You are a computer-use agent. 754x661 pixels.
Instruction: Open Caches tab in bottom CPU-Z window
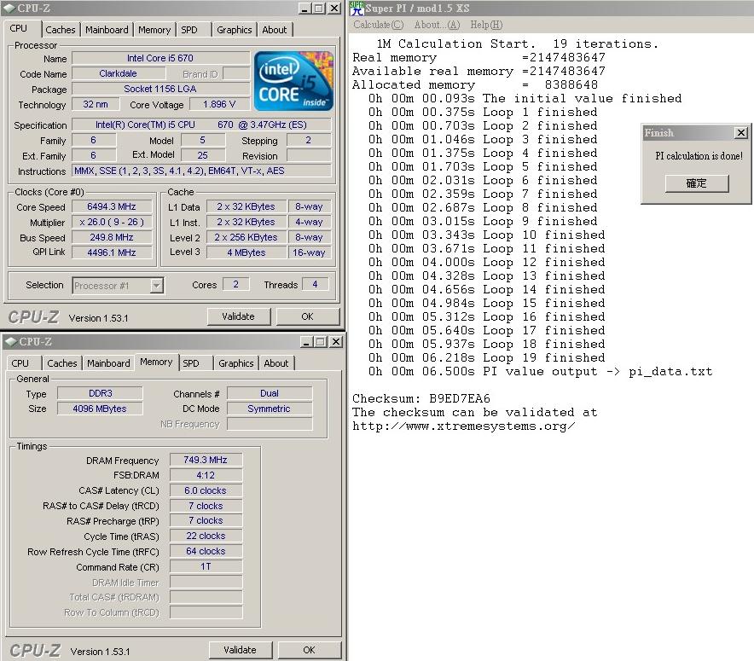point(62,363)
